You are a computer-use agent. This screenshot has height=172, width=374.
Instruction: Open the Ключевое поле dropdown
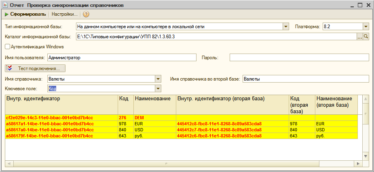158,89
